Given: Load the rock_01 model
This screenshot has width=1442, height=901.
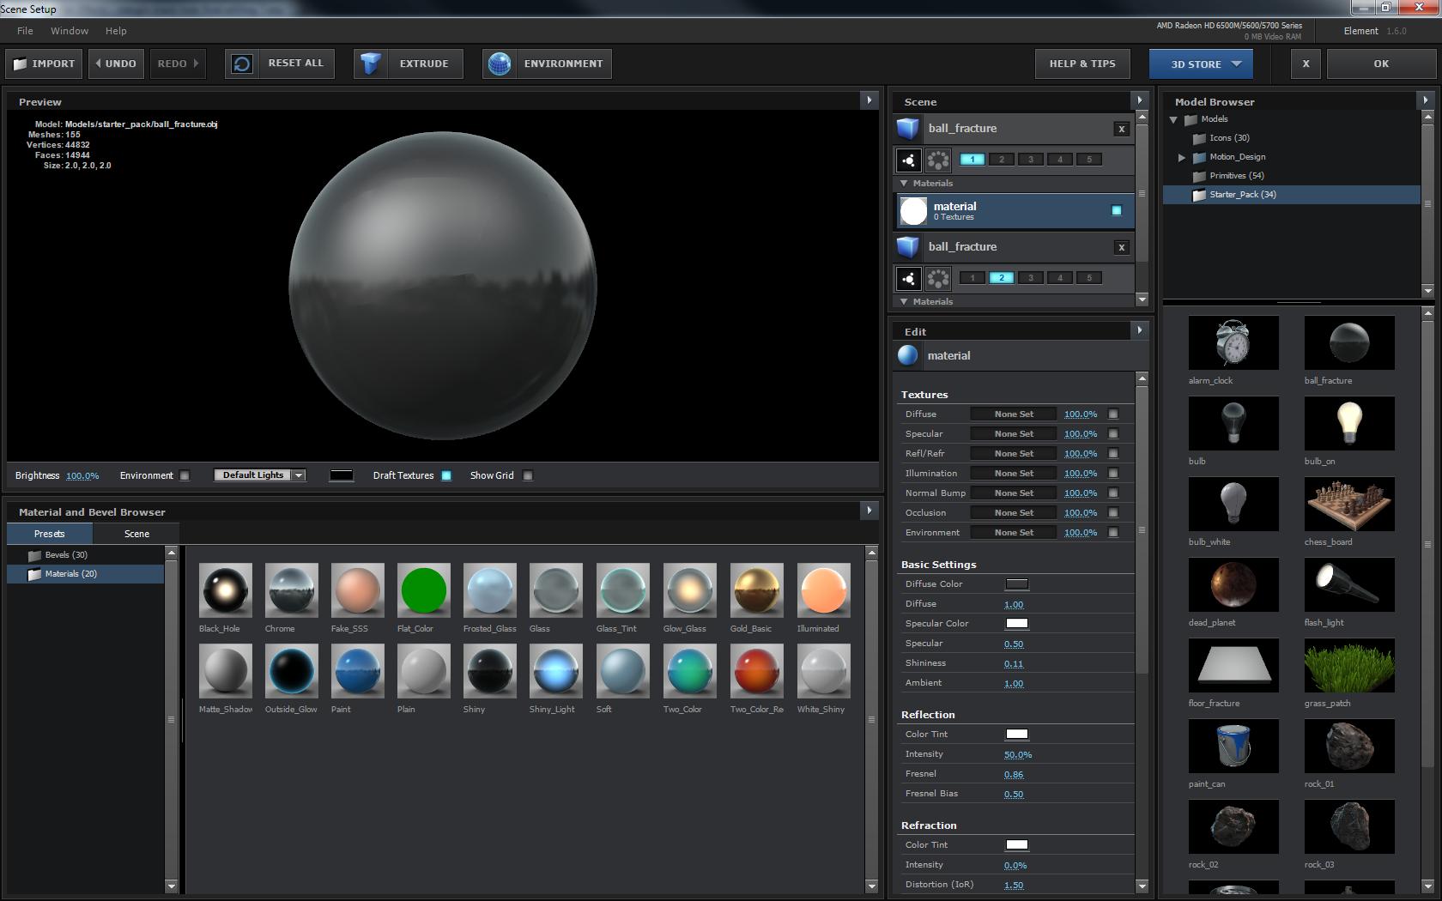Looking at the screenshot, I should [1349, 746].
